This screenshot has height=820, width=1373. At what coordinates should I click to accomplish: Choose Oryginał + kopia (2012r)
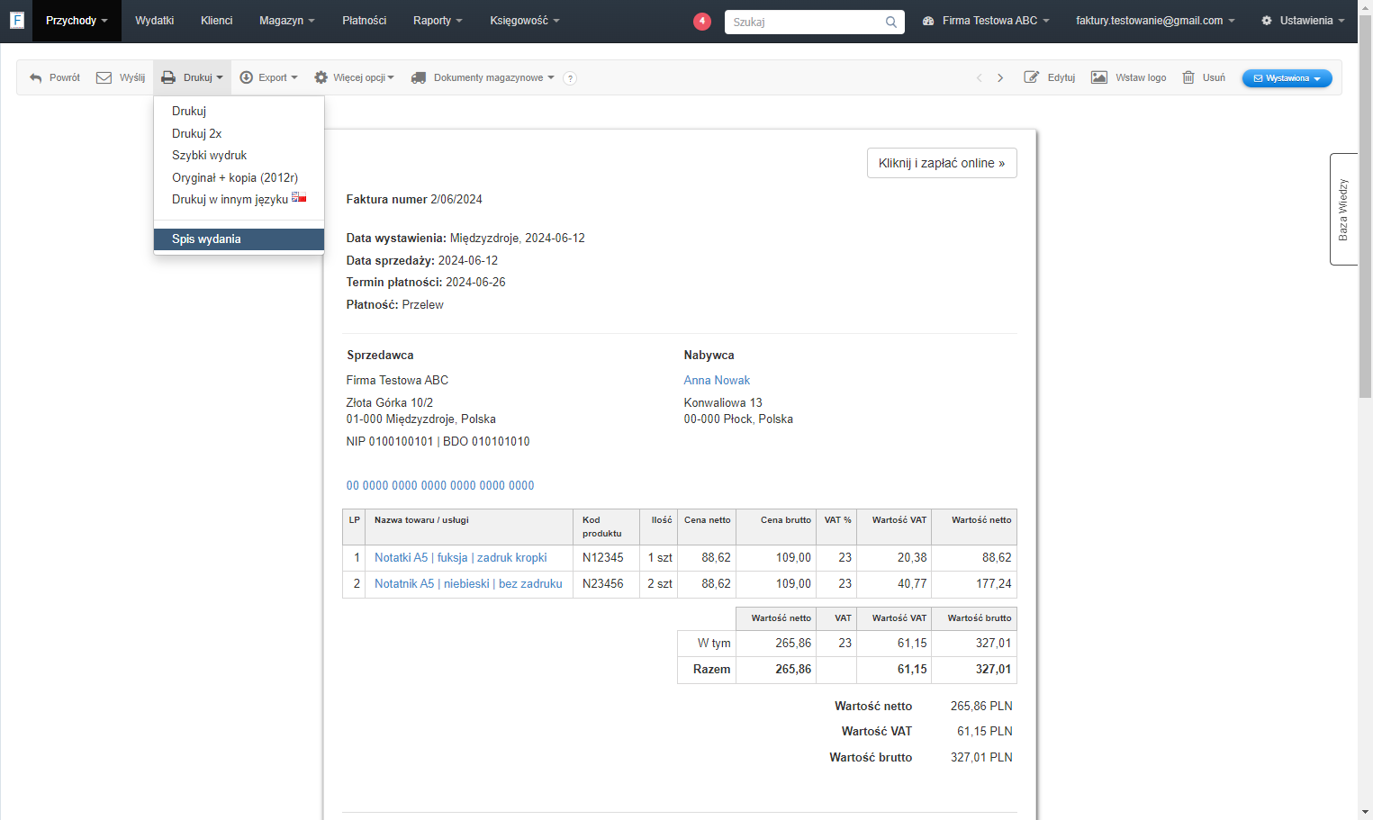point(239,177)
